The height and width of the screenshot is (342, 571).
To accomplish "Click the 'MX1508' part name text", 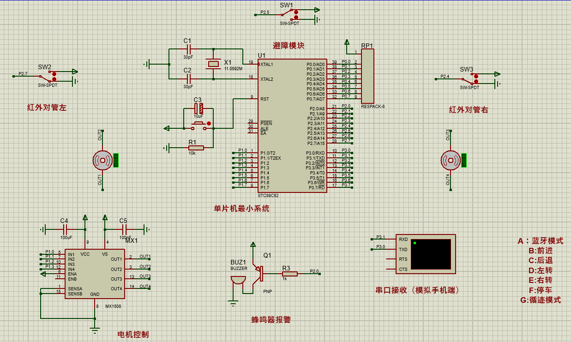I will (x=113, y=306).
